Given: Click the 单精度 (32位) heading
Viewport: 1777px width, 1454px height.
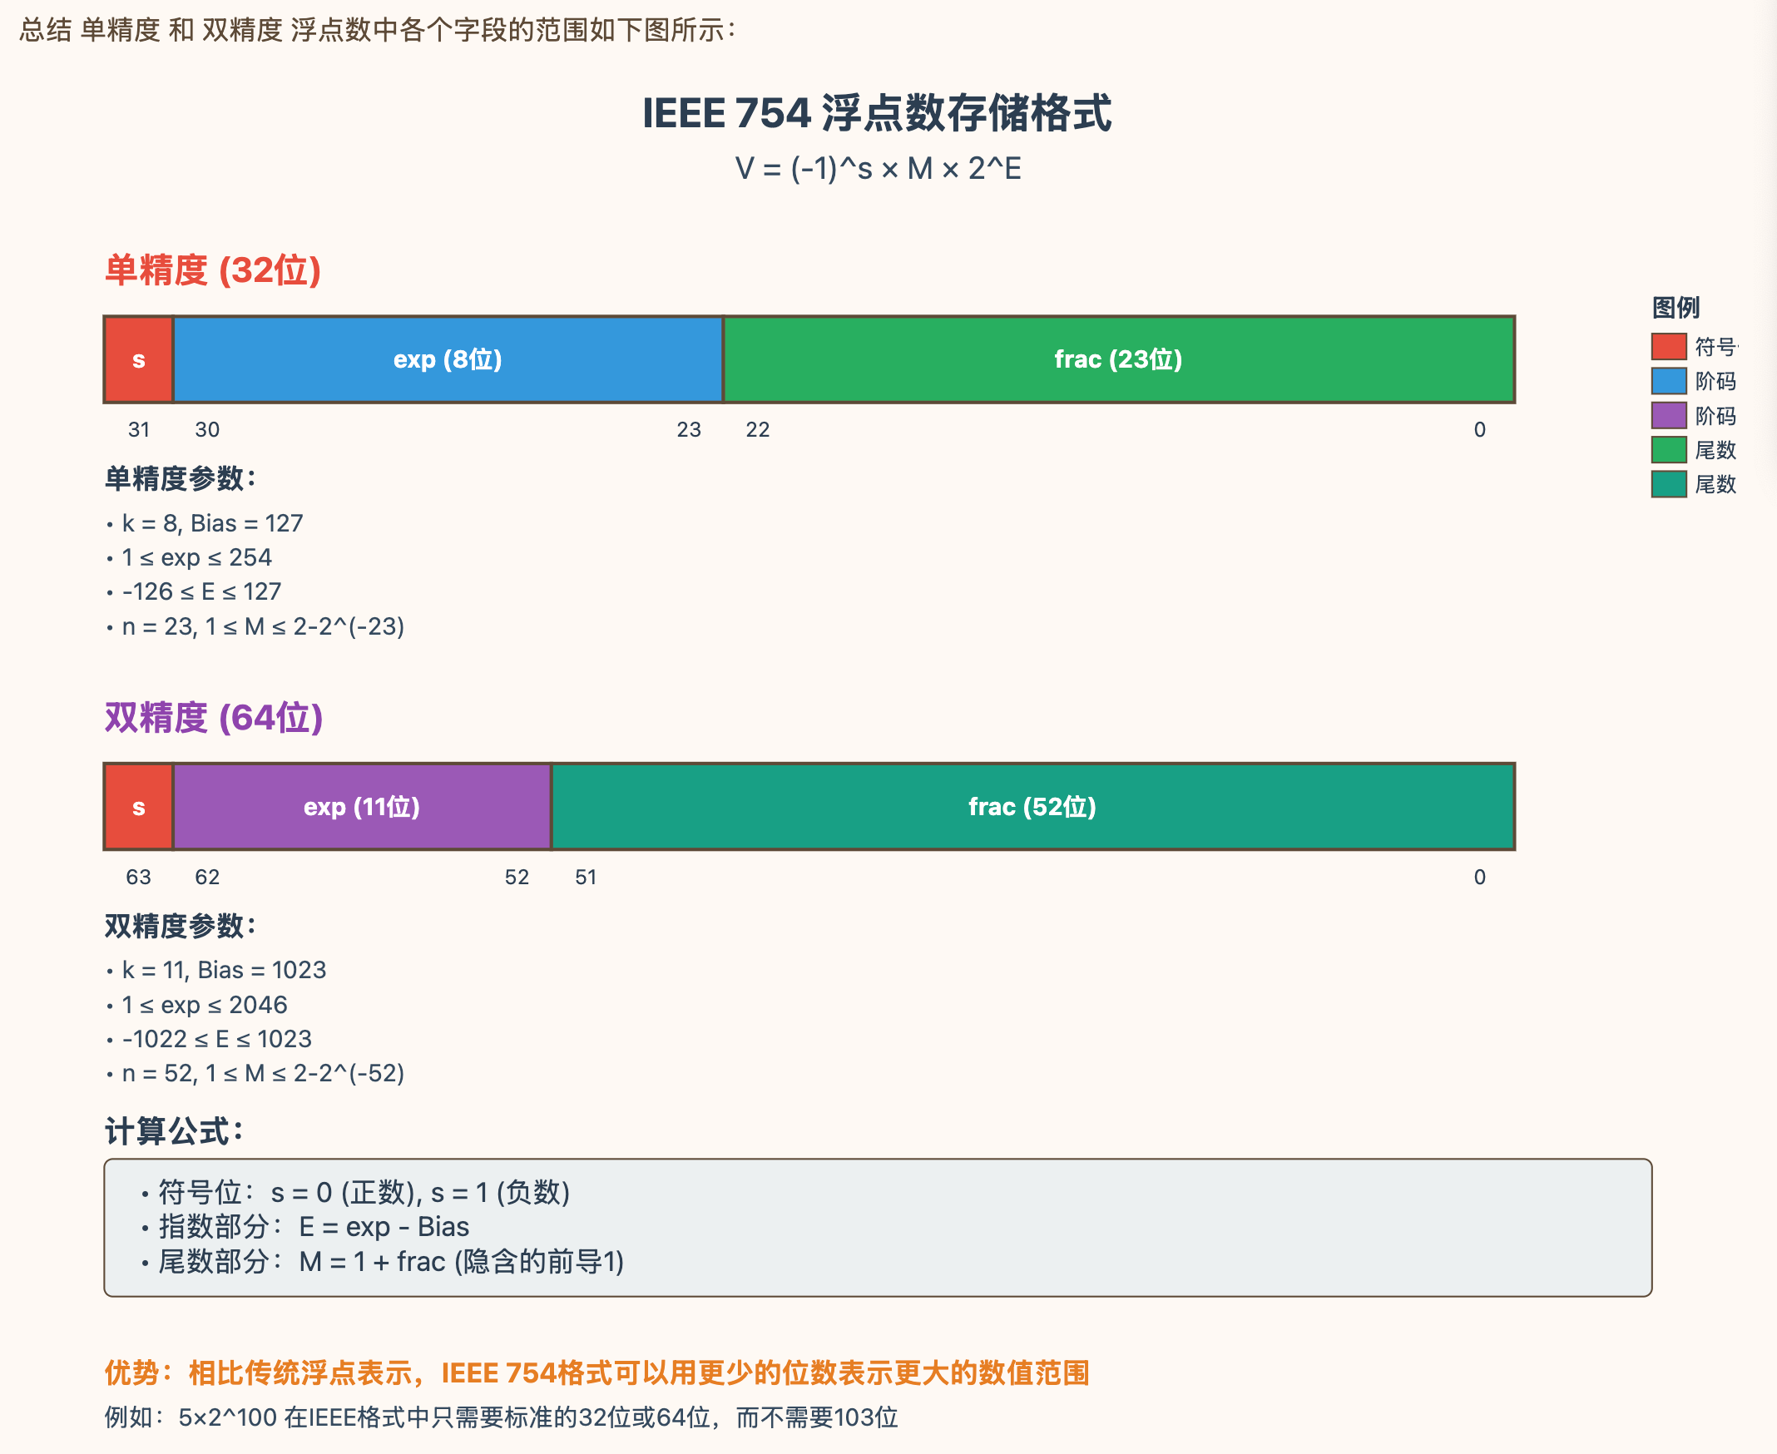Looking at the screenshot, I should coord(213,270).
